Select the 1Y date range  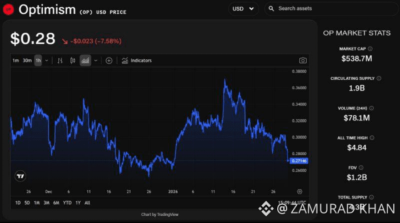78,203
